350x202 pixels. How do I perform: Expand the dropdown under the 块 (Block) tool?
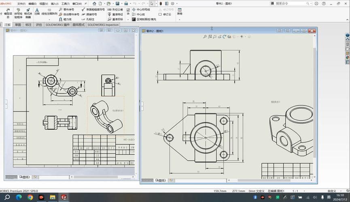128,20
